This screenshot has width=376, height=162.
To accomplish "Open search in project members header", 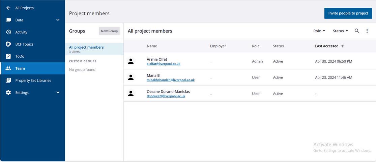I will (x=357, y=31).
